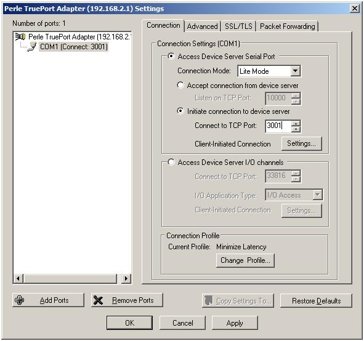Click the TCP port decrement arrow

(x=296, y=129)
